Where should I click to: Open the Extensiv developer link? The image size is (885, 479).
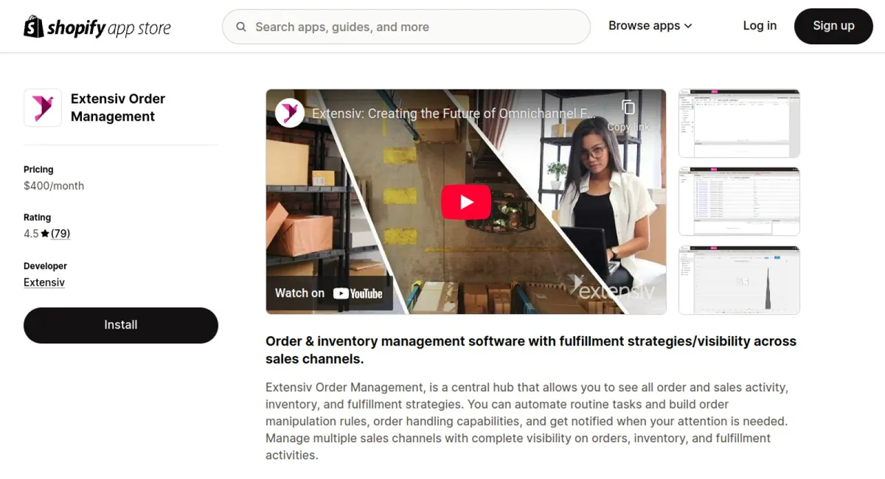[x=44, y=282]
